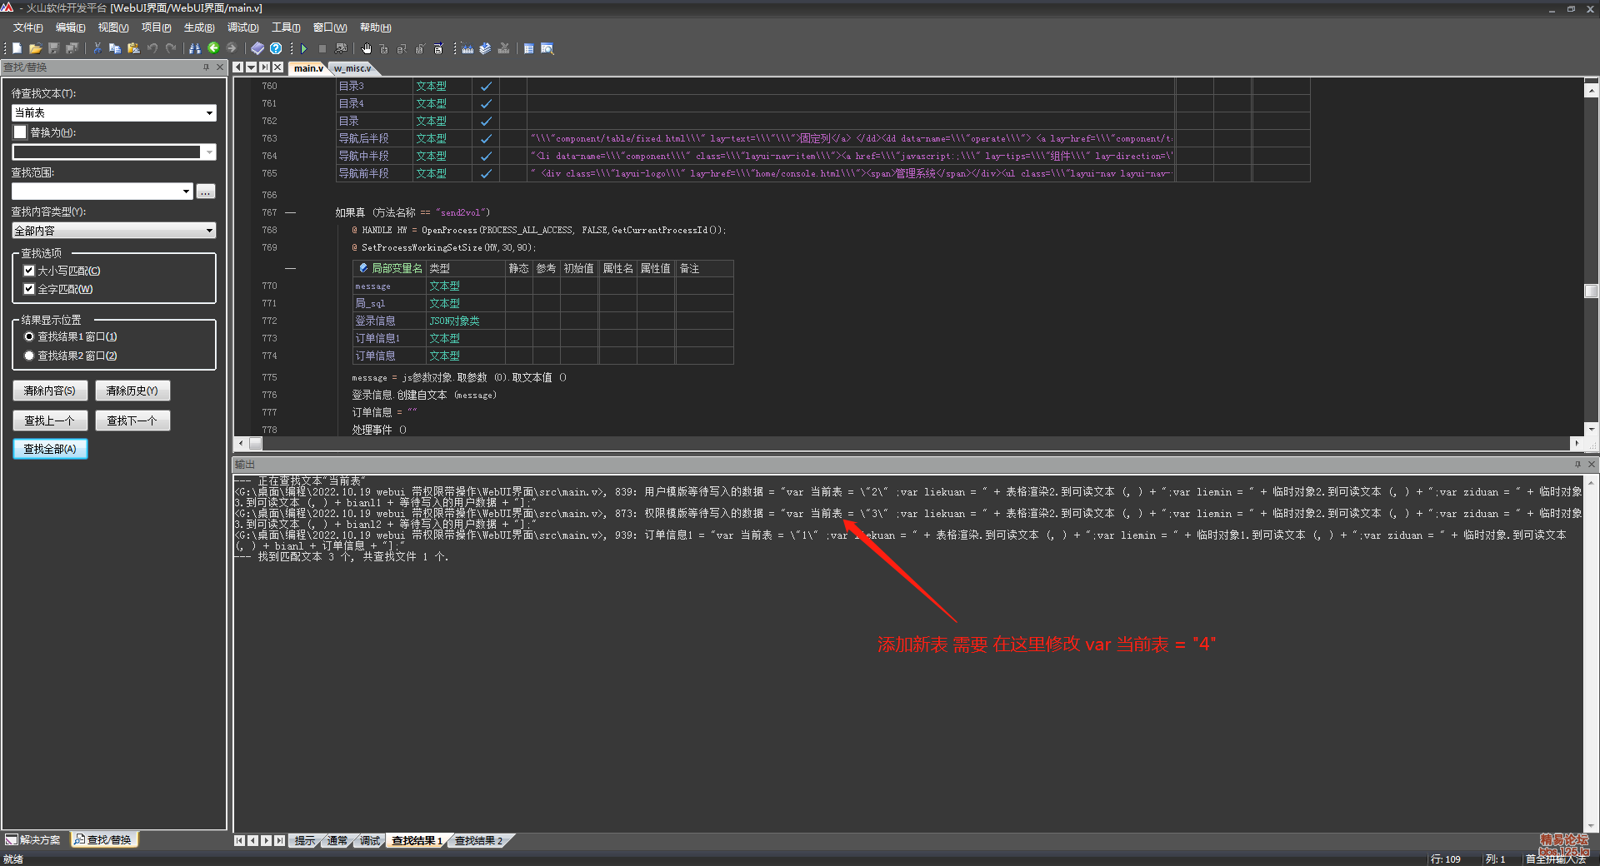The height and width of the screenshot is (866, 1600).
Task: Redo the last undone edit
Action: click(171, 48)
